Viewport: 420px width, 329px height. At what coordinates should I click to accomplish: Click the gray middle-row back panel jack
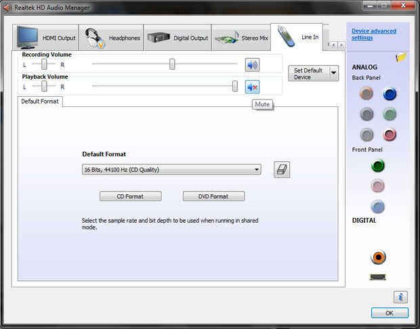click(366, 114)
